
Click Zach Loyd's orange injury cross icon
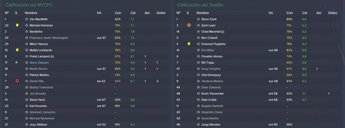click(189, 25)
